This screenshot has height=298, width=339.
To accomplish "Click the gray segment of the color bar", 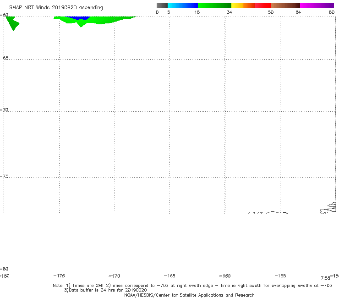I will pyautogui.click(x=162, y=6).
